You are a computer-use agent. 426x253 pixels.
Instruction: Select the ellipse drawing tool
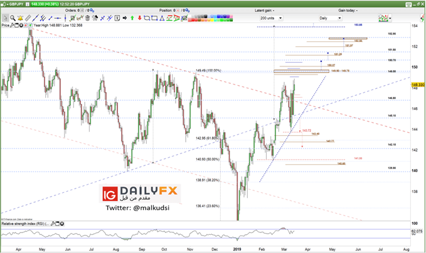click(x=147, y=18)
